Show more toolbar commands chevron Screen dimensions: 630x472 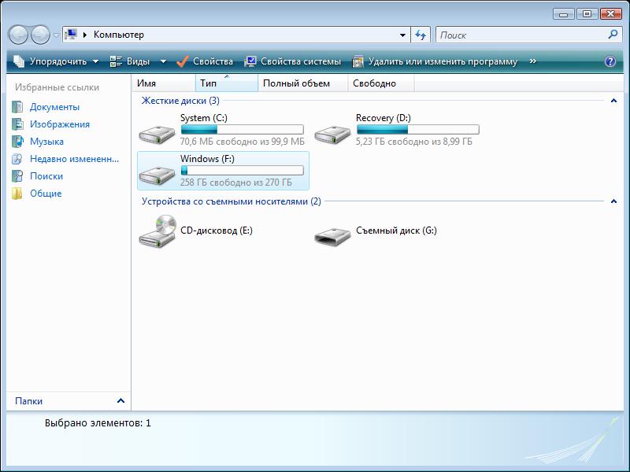533,61
